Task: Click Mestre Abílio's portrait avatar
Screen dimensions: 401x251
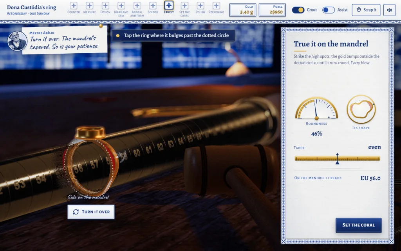Action: 17,41
